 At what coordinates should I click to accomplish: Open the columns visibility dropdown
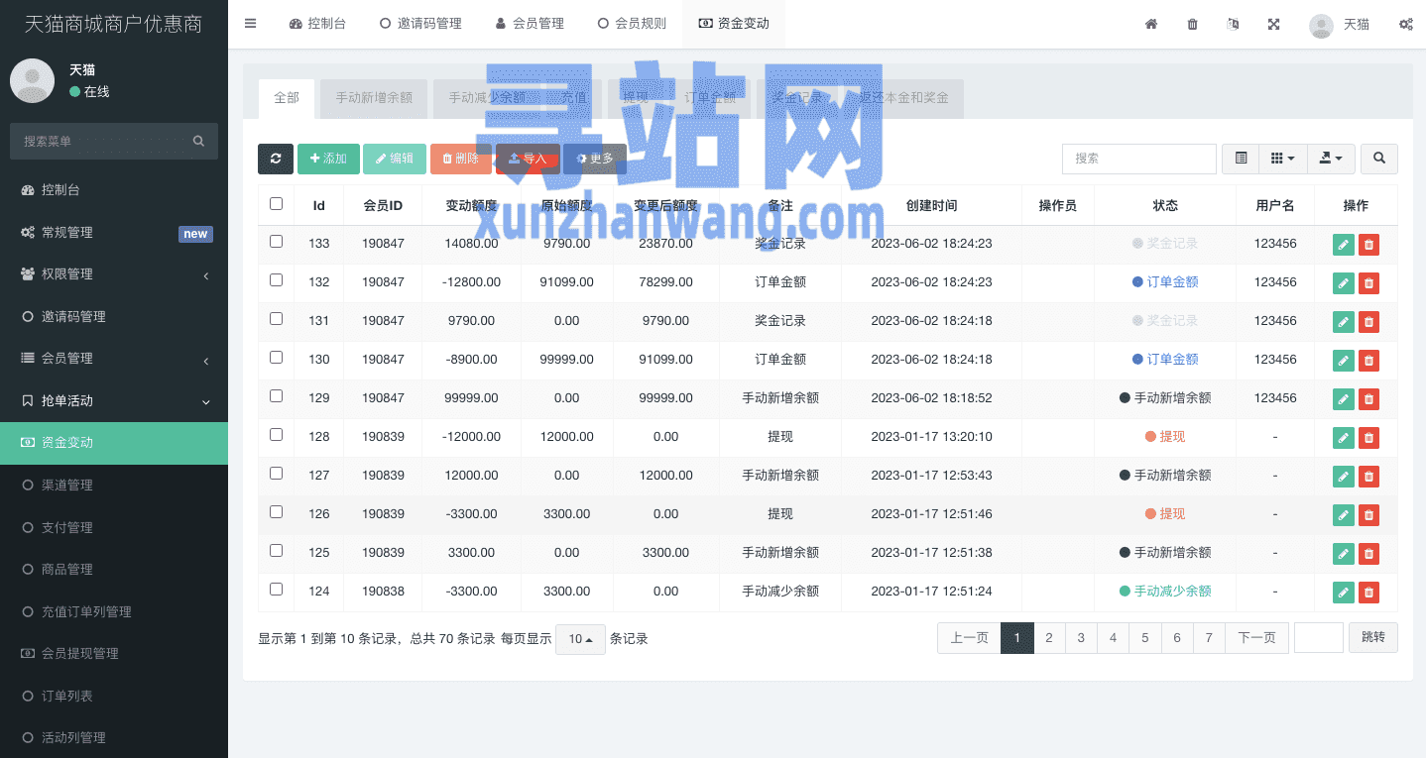click(1282, 159)
